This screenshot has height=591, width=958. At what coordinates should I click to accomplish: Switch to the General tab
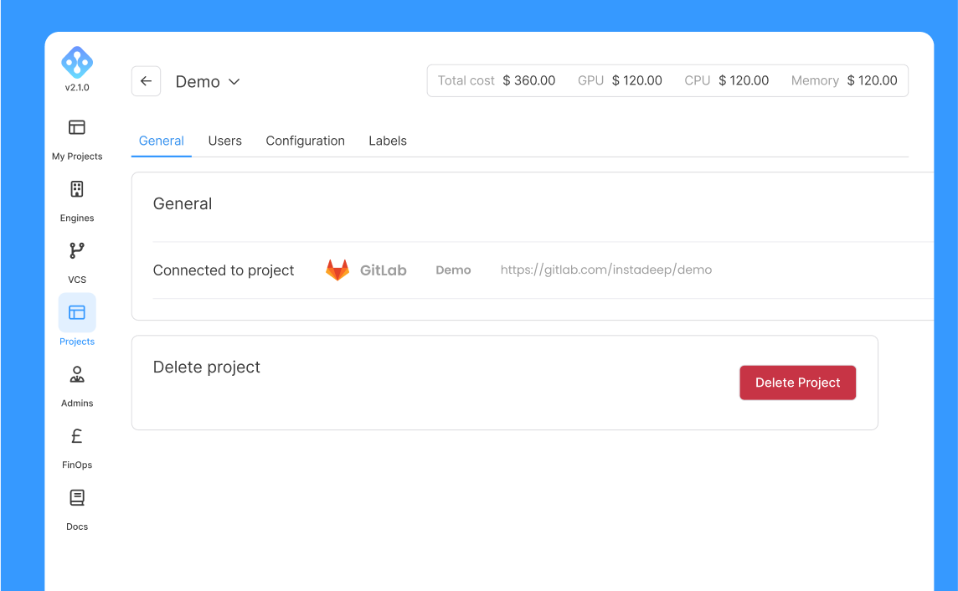[x=162, y=141]
